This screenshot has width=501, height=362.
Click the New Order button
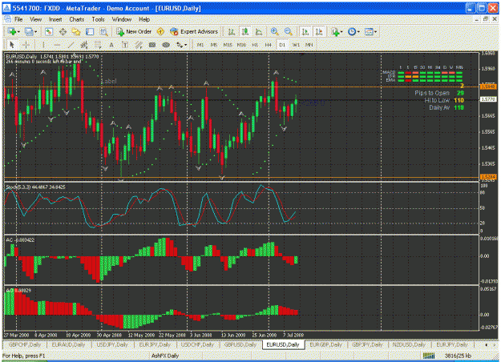point(134,31)
